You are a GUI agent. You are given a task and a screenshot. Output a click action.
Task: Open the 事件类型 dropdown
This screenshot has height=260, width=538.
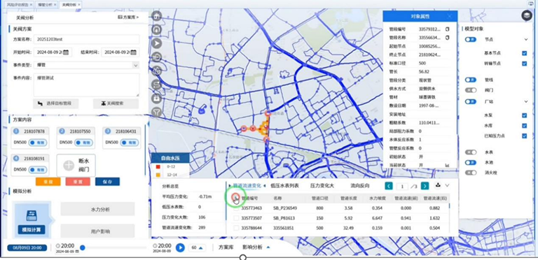[86, 65]
